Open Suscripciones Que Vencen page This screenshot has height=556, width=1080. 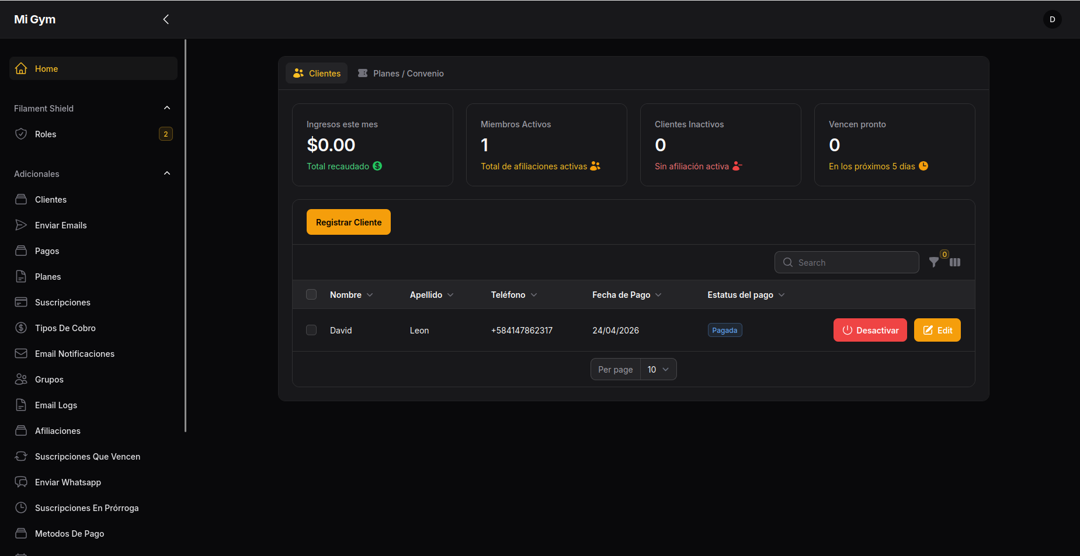click(x=88, y=457)
